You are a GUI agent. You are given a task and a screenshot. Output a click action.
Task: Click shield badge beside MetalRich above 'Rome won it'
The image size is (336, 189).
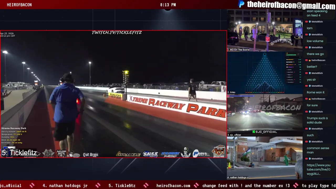click(310, 86)
